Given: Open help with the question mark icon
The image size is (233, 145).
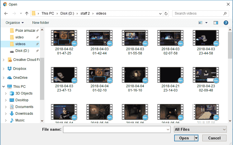Looking at the screenshot, I should 226,23.
